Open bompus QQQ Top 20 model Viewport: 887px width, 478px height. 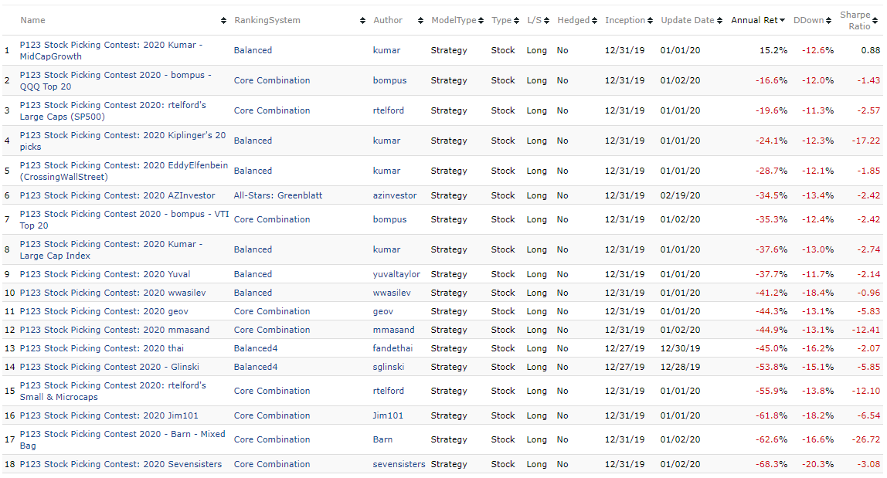tap(115, 80)
